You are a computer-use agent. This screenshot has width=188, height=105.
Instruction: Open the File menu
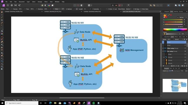pos(6,2)
